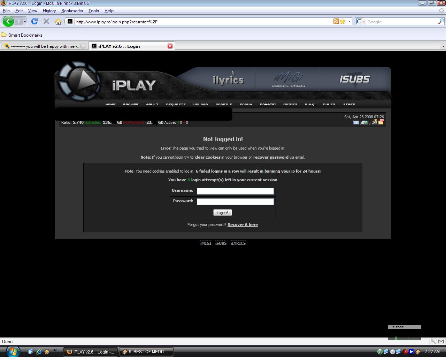This screenshot has width=446, height=357.
Task: Open the History menu
Action: (49, 11)
